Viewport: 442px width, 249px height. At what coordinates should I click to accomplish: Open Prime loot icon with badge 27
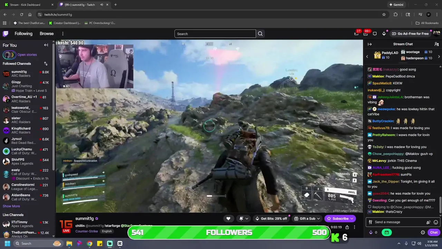356,34
